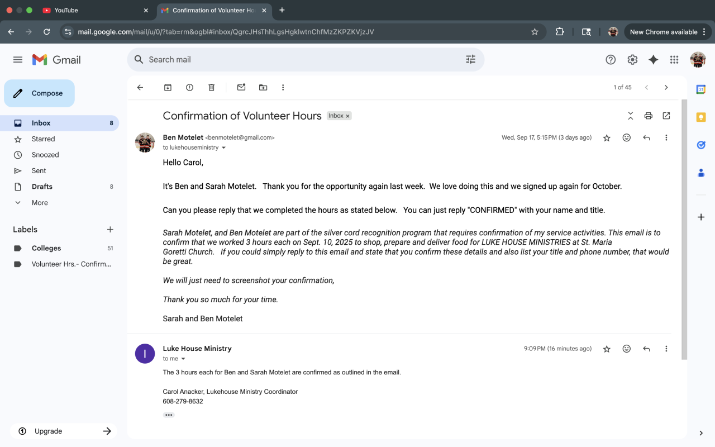Report the email as spam
Viewport: 715px width, 447px height.
[x=189, y=87]
